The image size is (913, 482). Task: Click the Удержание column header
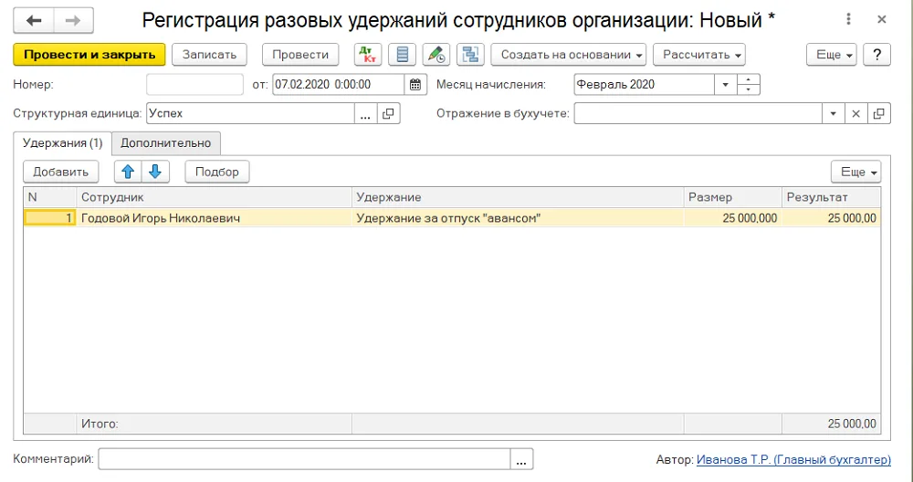click(518, 197)
